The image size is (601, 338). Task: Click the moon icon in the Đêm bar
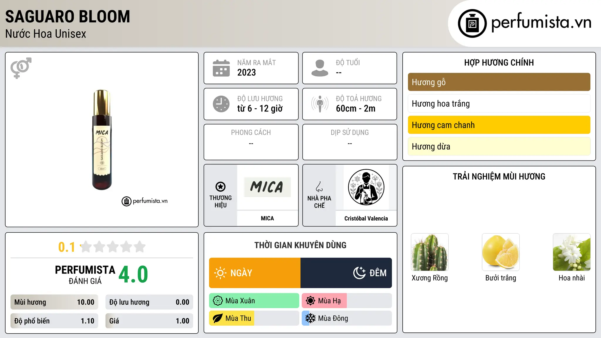click(x=359, y=273)
